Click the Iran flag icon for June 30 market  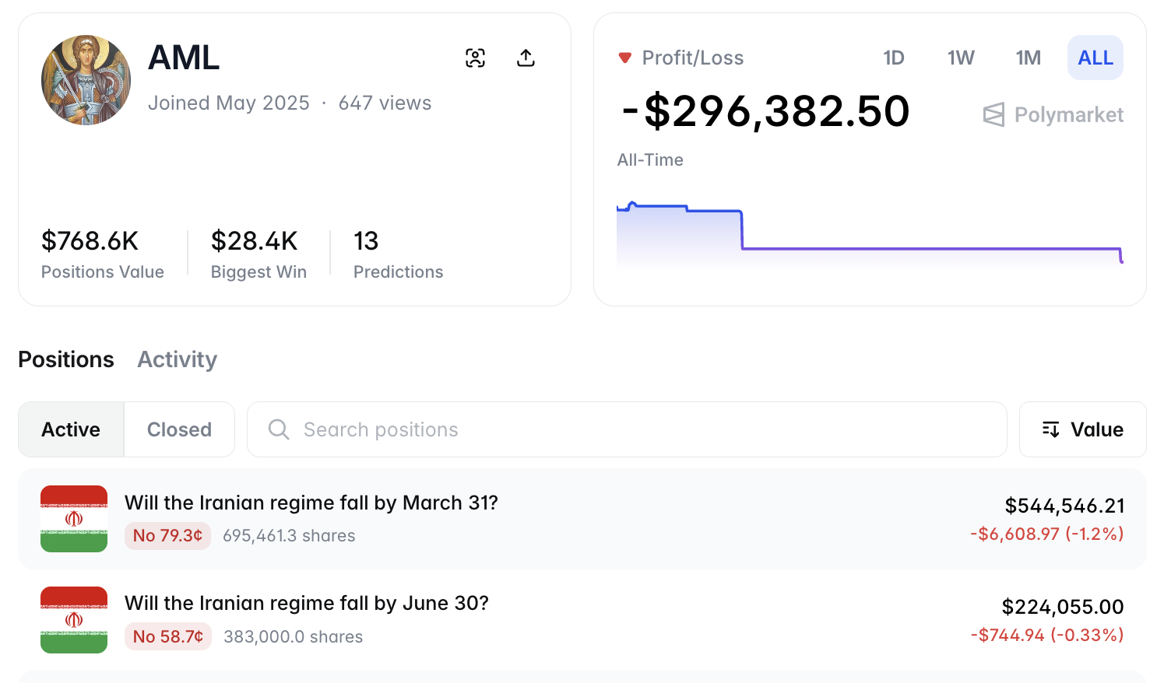tap(74, 620)
